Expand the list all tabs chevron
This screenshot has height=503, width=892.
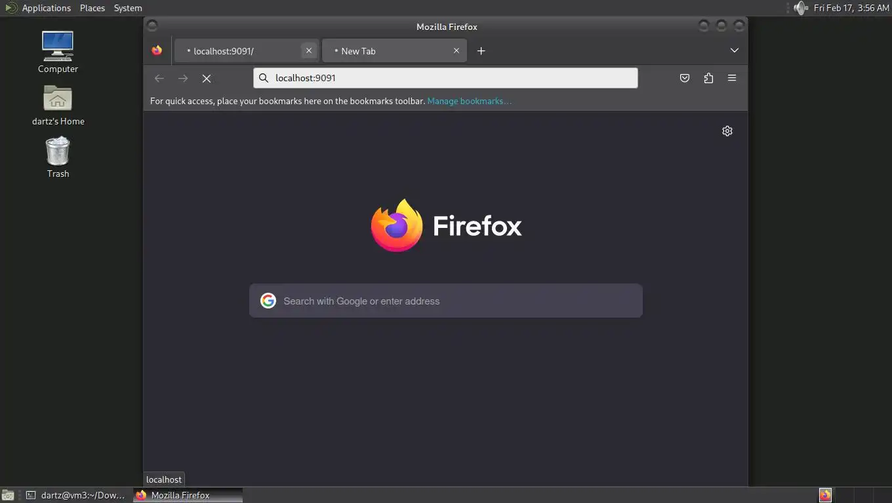point(735,50)
